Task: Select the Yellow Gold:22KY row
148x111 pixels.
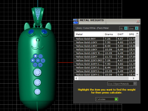Action: [105, 57]
